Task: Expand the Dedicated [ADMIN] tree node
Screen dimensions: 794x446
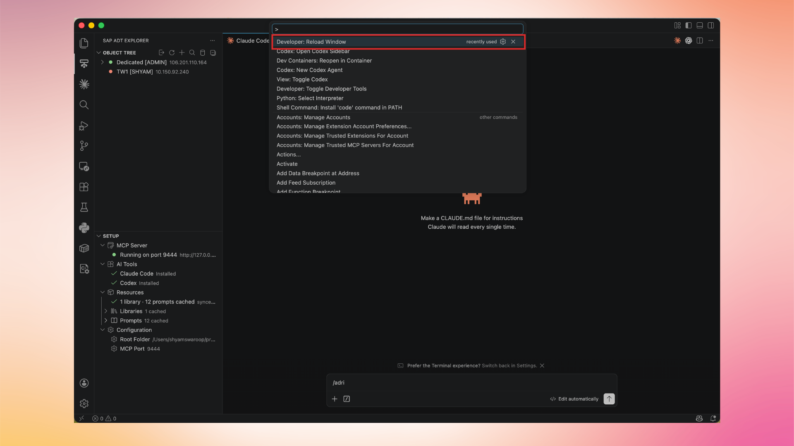Action: point(103,62)
